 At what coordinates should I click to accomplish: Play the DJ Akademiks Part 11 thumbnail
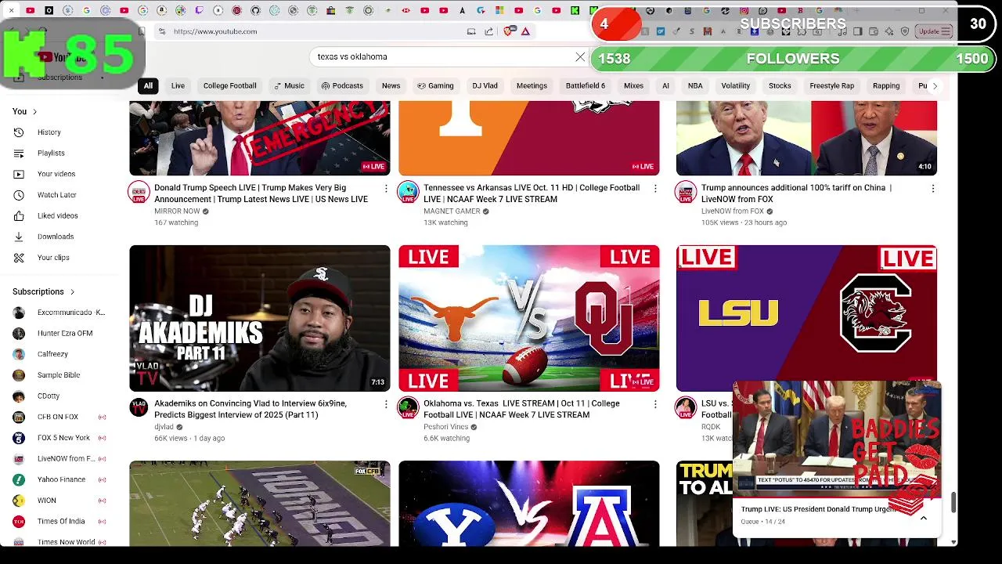[x=260, y=318]
